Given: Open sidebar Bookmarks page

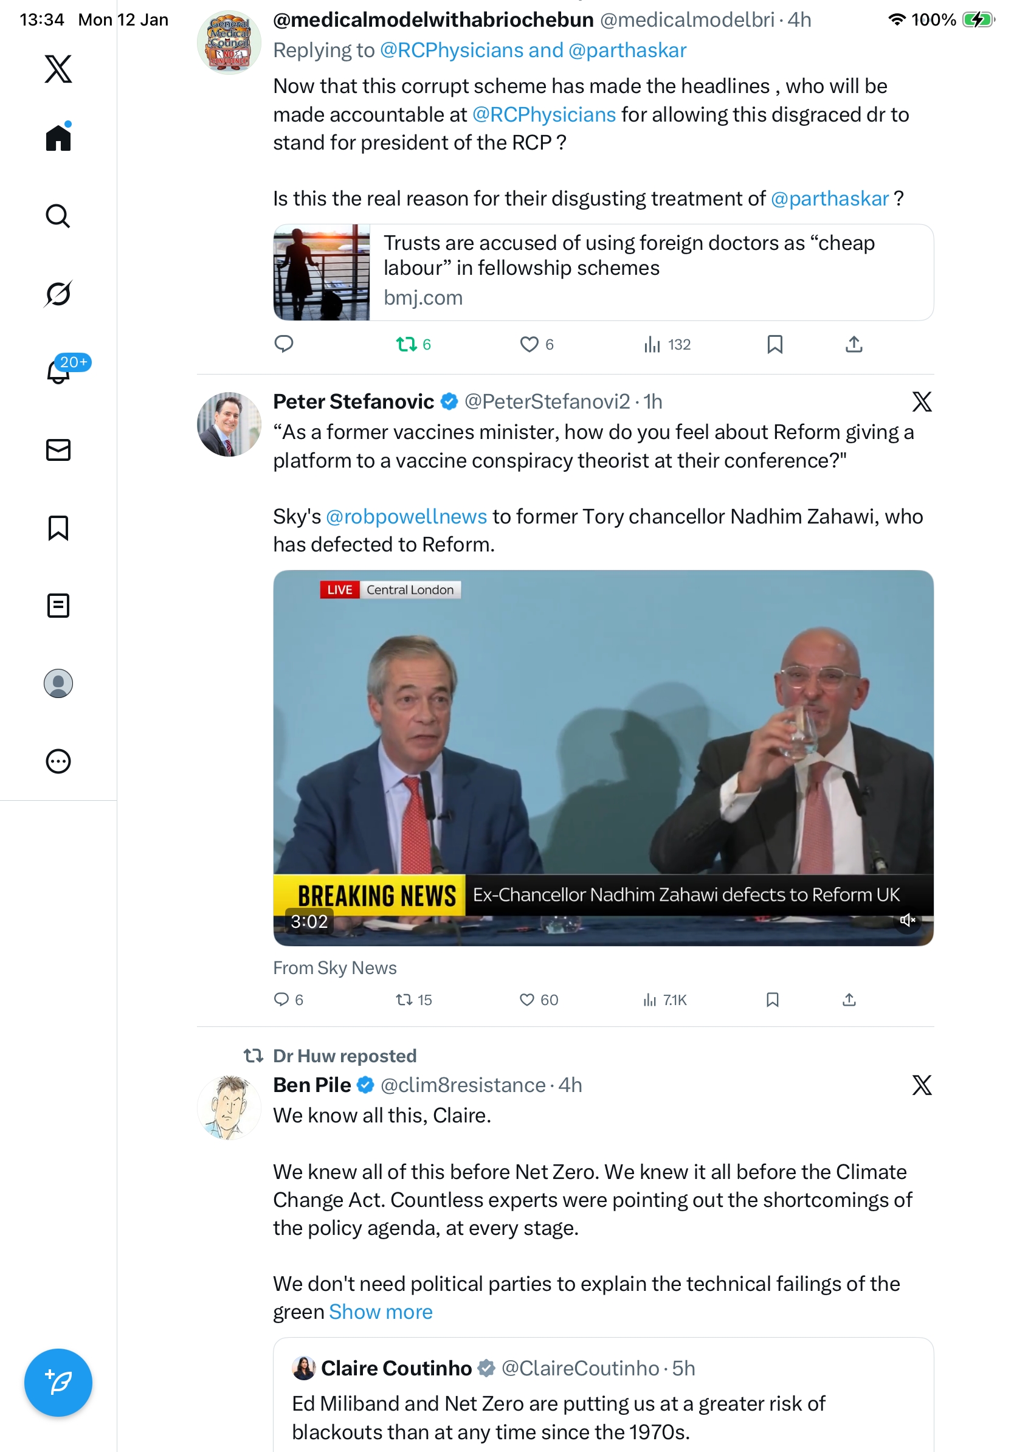Looking at the screenshot, I should (x=58, y=527).
